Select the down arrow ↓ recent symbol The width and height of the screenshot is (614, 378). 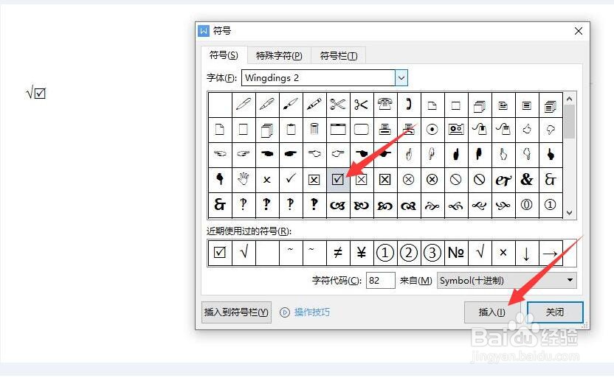tap(527, 253)
